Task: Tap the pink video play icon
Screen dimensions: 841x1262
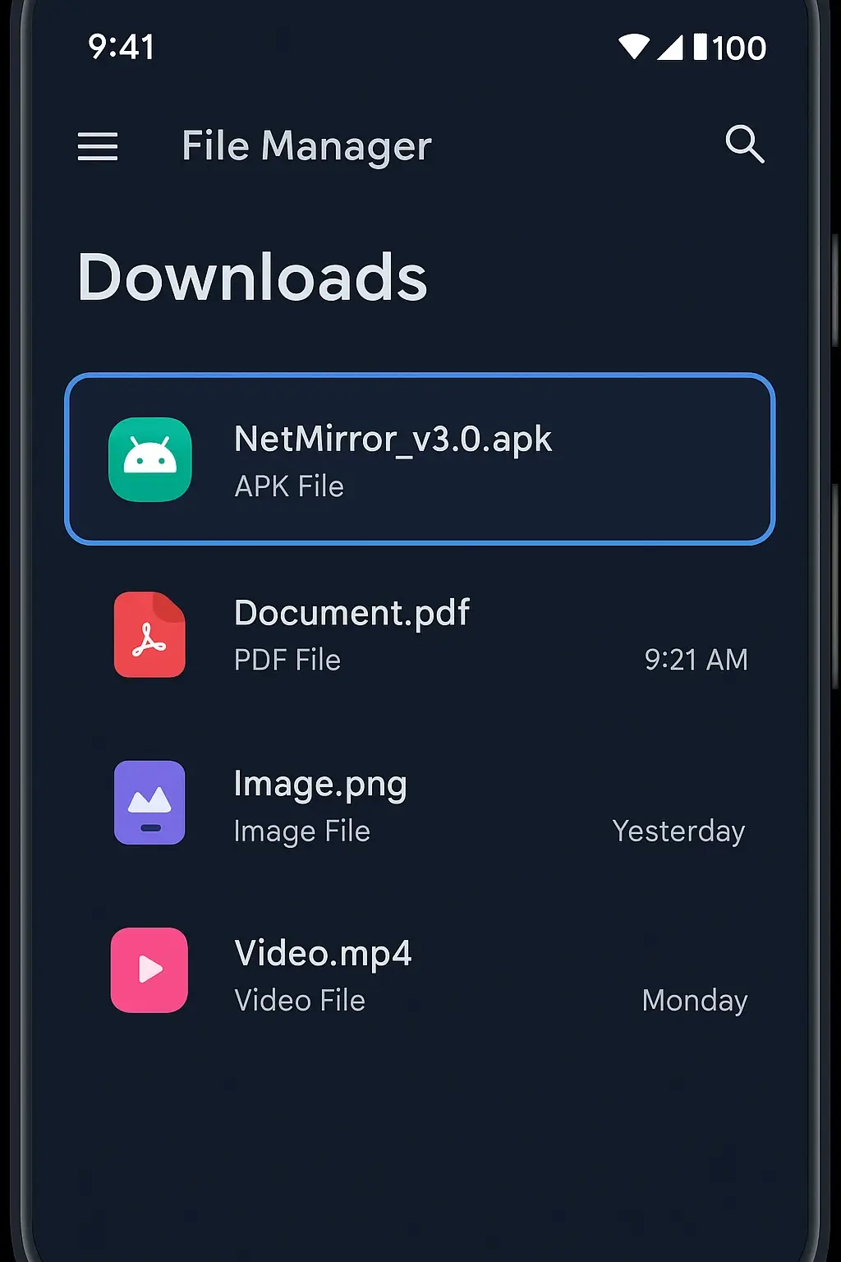Action: click(149, 970)
